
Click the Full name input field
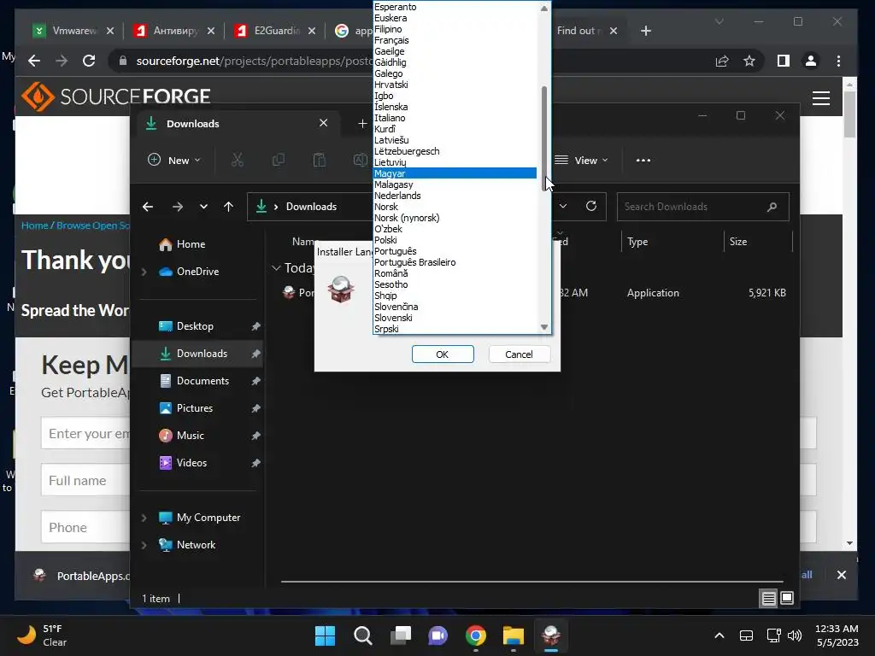pos(86,480)
